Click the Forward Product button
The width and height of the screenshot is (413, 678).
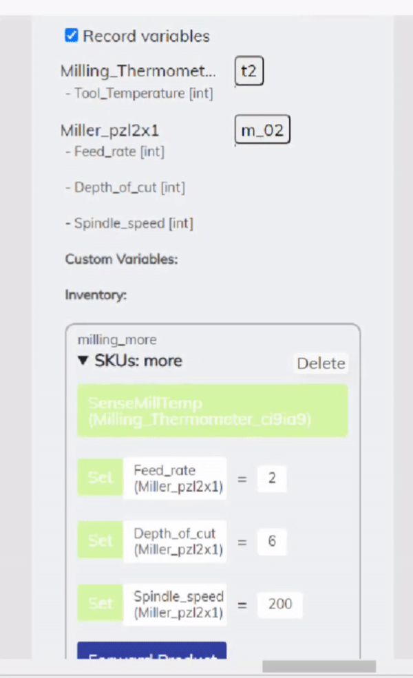click(151, 653)
